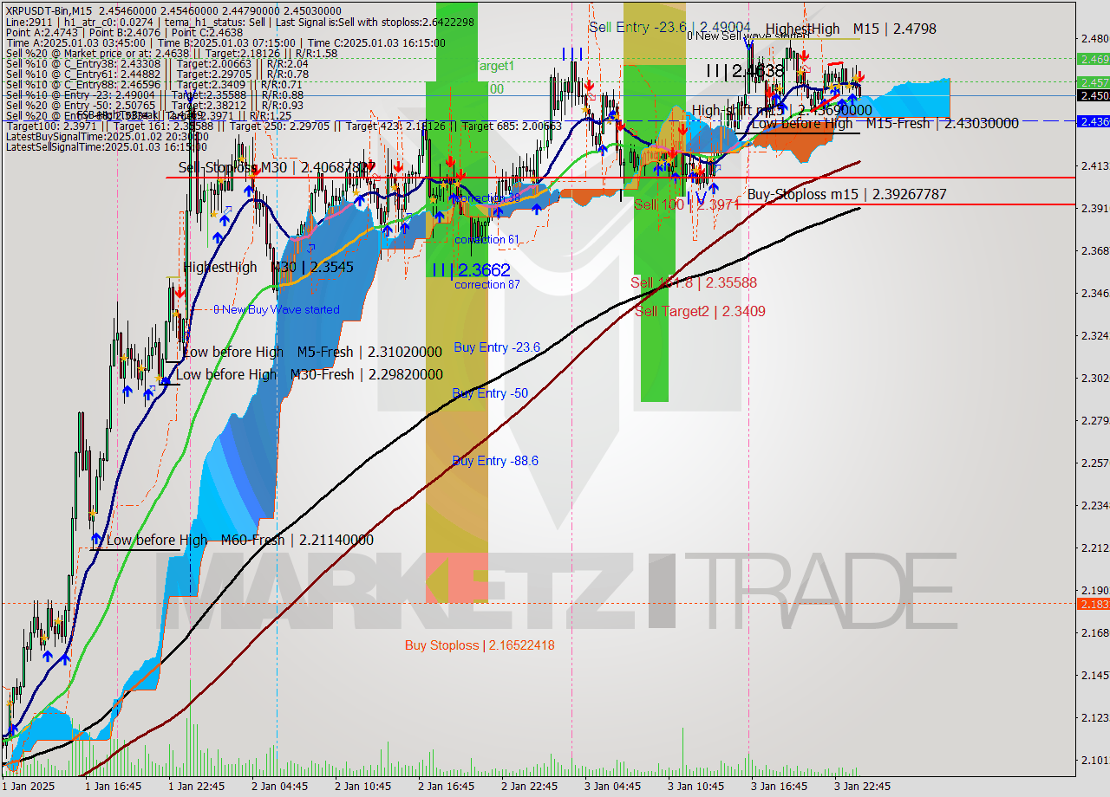
Task: Click the 'I I | 2.3662' wave label
Action: (x=471, y=270)
